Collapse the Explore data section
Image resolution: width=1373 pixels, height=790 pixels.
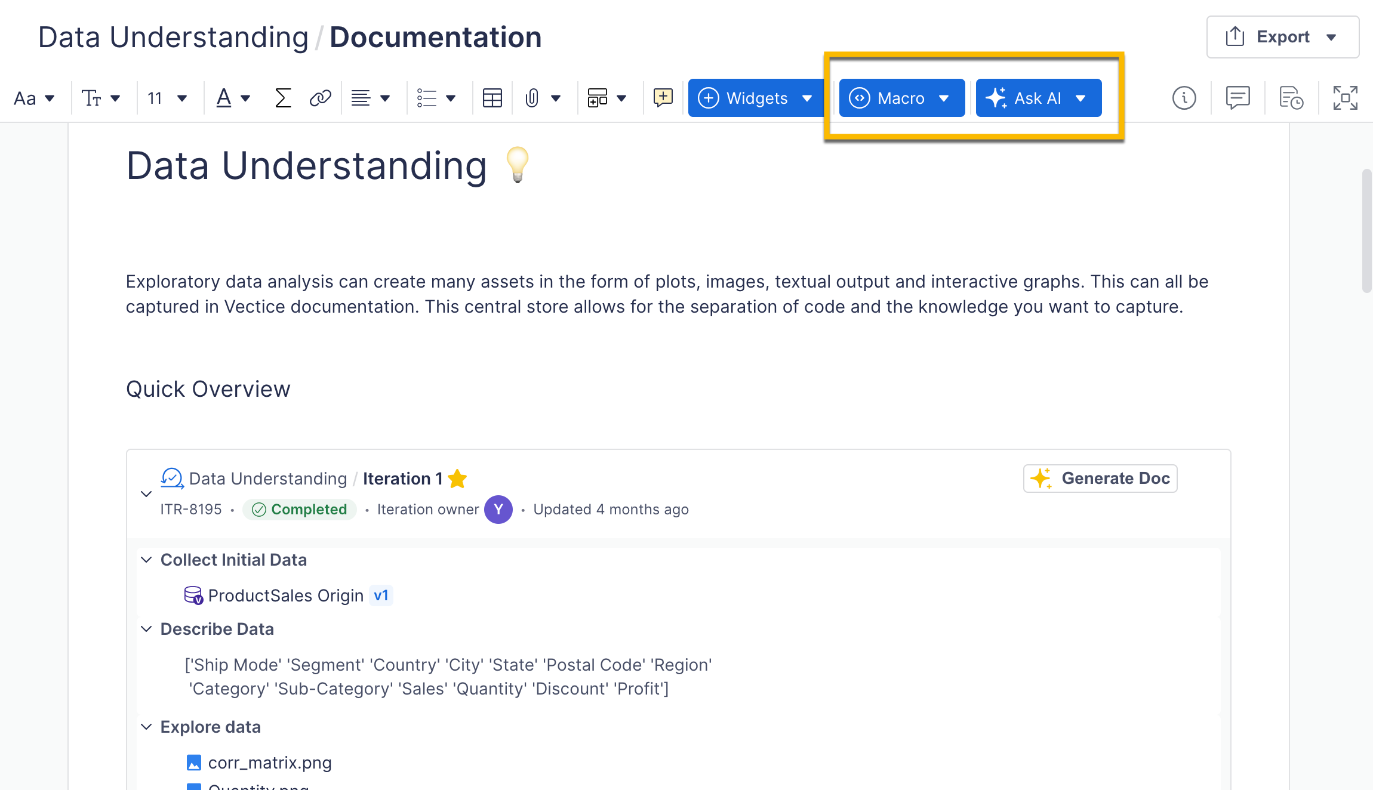click(x=146, y=727)
